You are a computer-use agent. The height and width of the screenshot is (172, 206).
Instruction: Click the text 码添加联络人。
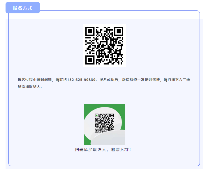[x=30, y=87]
